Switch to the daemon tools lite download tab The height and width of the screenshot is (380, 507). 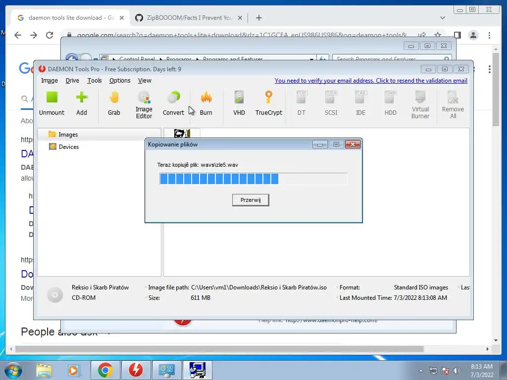coord(70,18)
